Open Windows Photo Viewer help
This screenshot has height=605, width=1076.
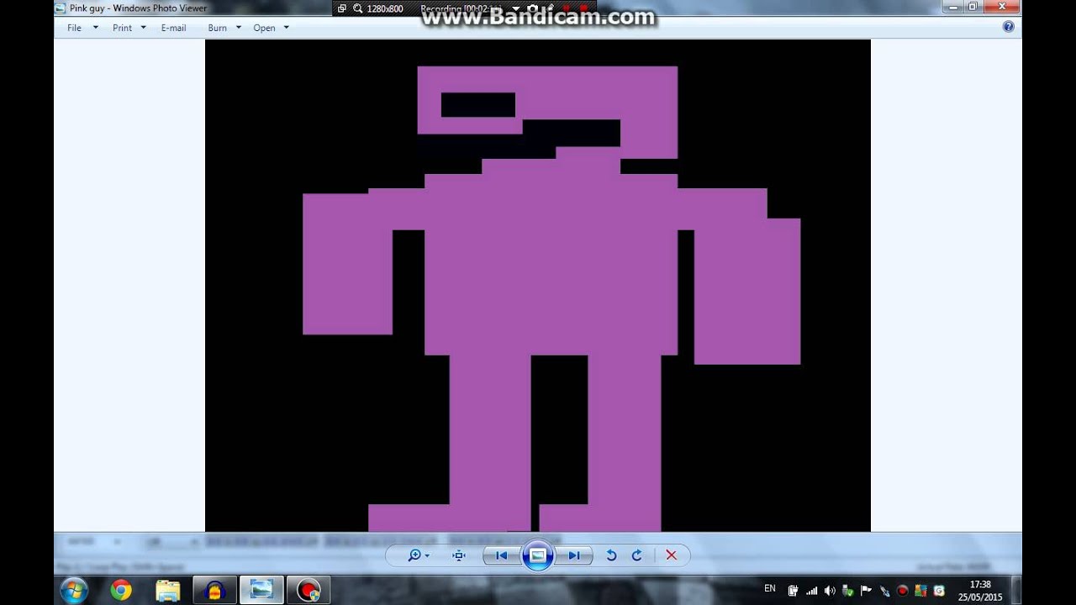point(1008,27)
